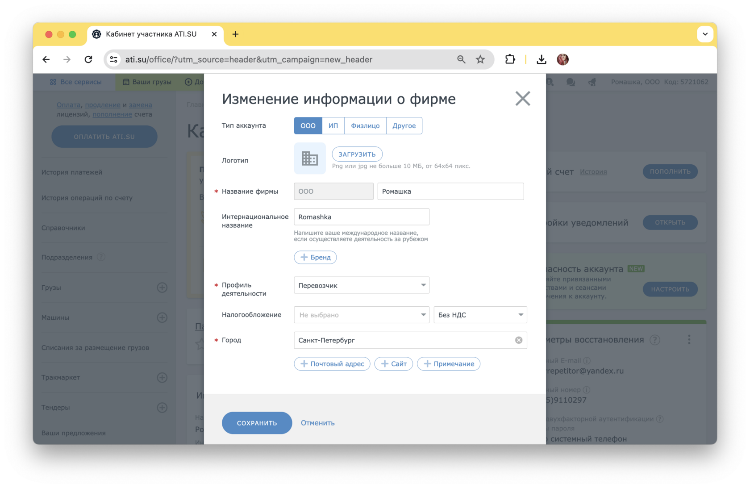This screenshot has width=750, height=488.
Task: Close the firm info dialog with X
Action: pyautogui.click(x=522, y=98)
